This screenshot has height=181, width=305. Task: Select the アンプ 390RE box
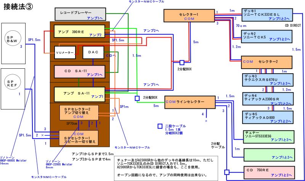79,31
